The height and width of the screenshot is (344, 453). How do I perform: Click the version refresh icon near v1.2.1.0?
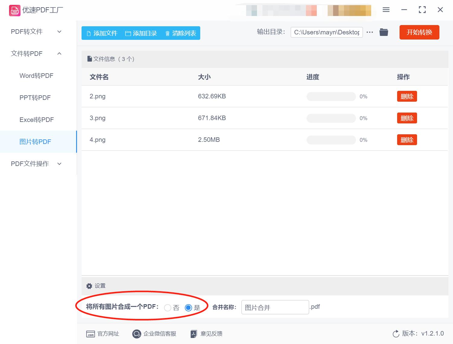396,334
